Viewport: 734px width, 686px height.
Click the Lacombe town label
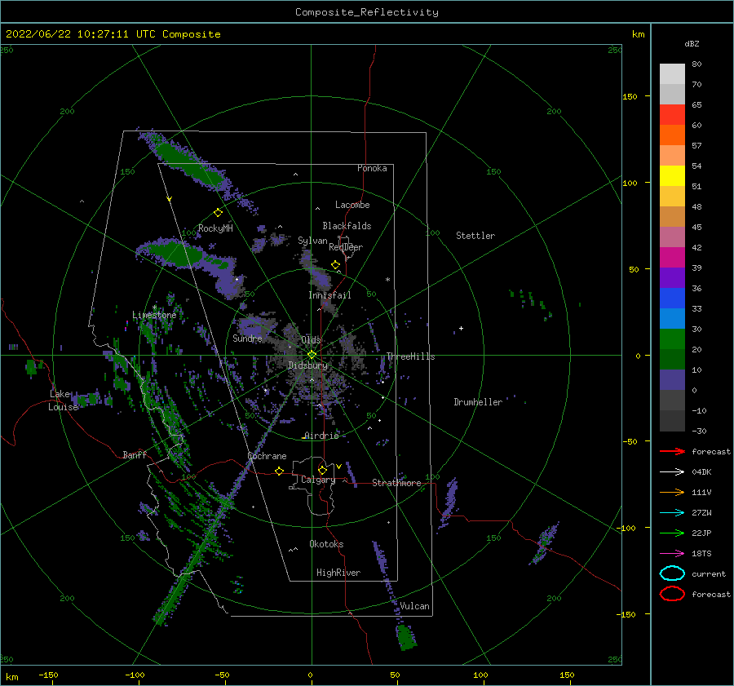coord(352,205)
